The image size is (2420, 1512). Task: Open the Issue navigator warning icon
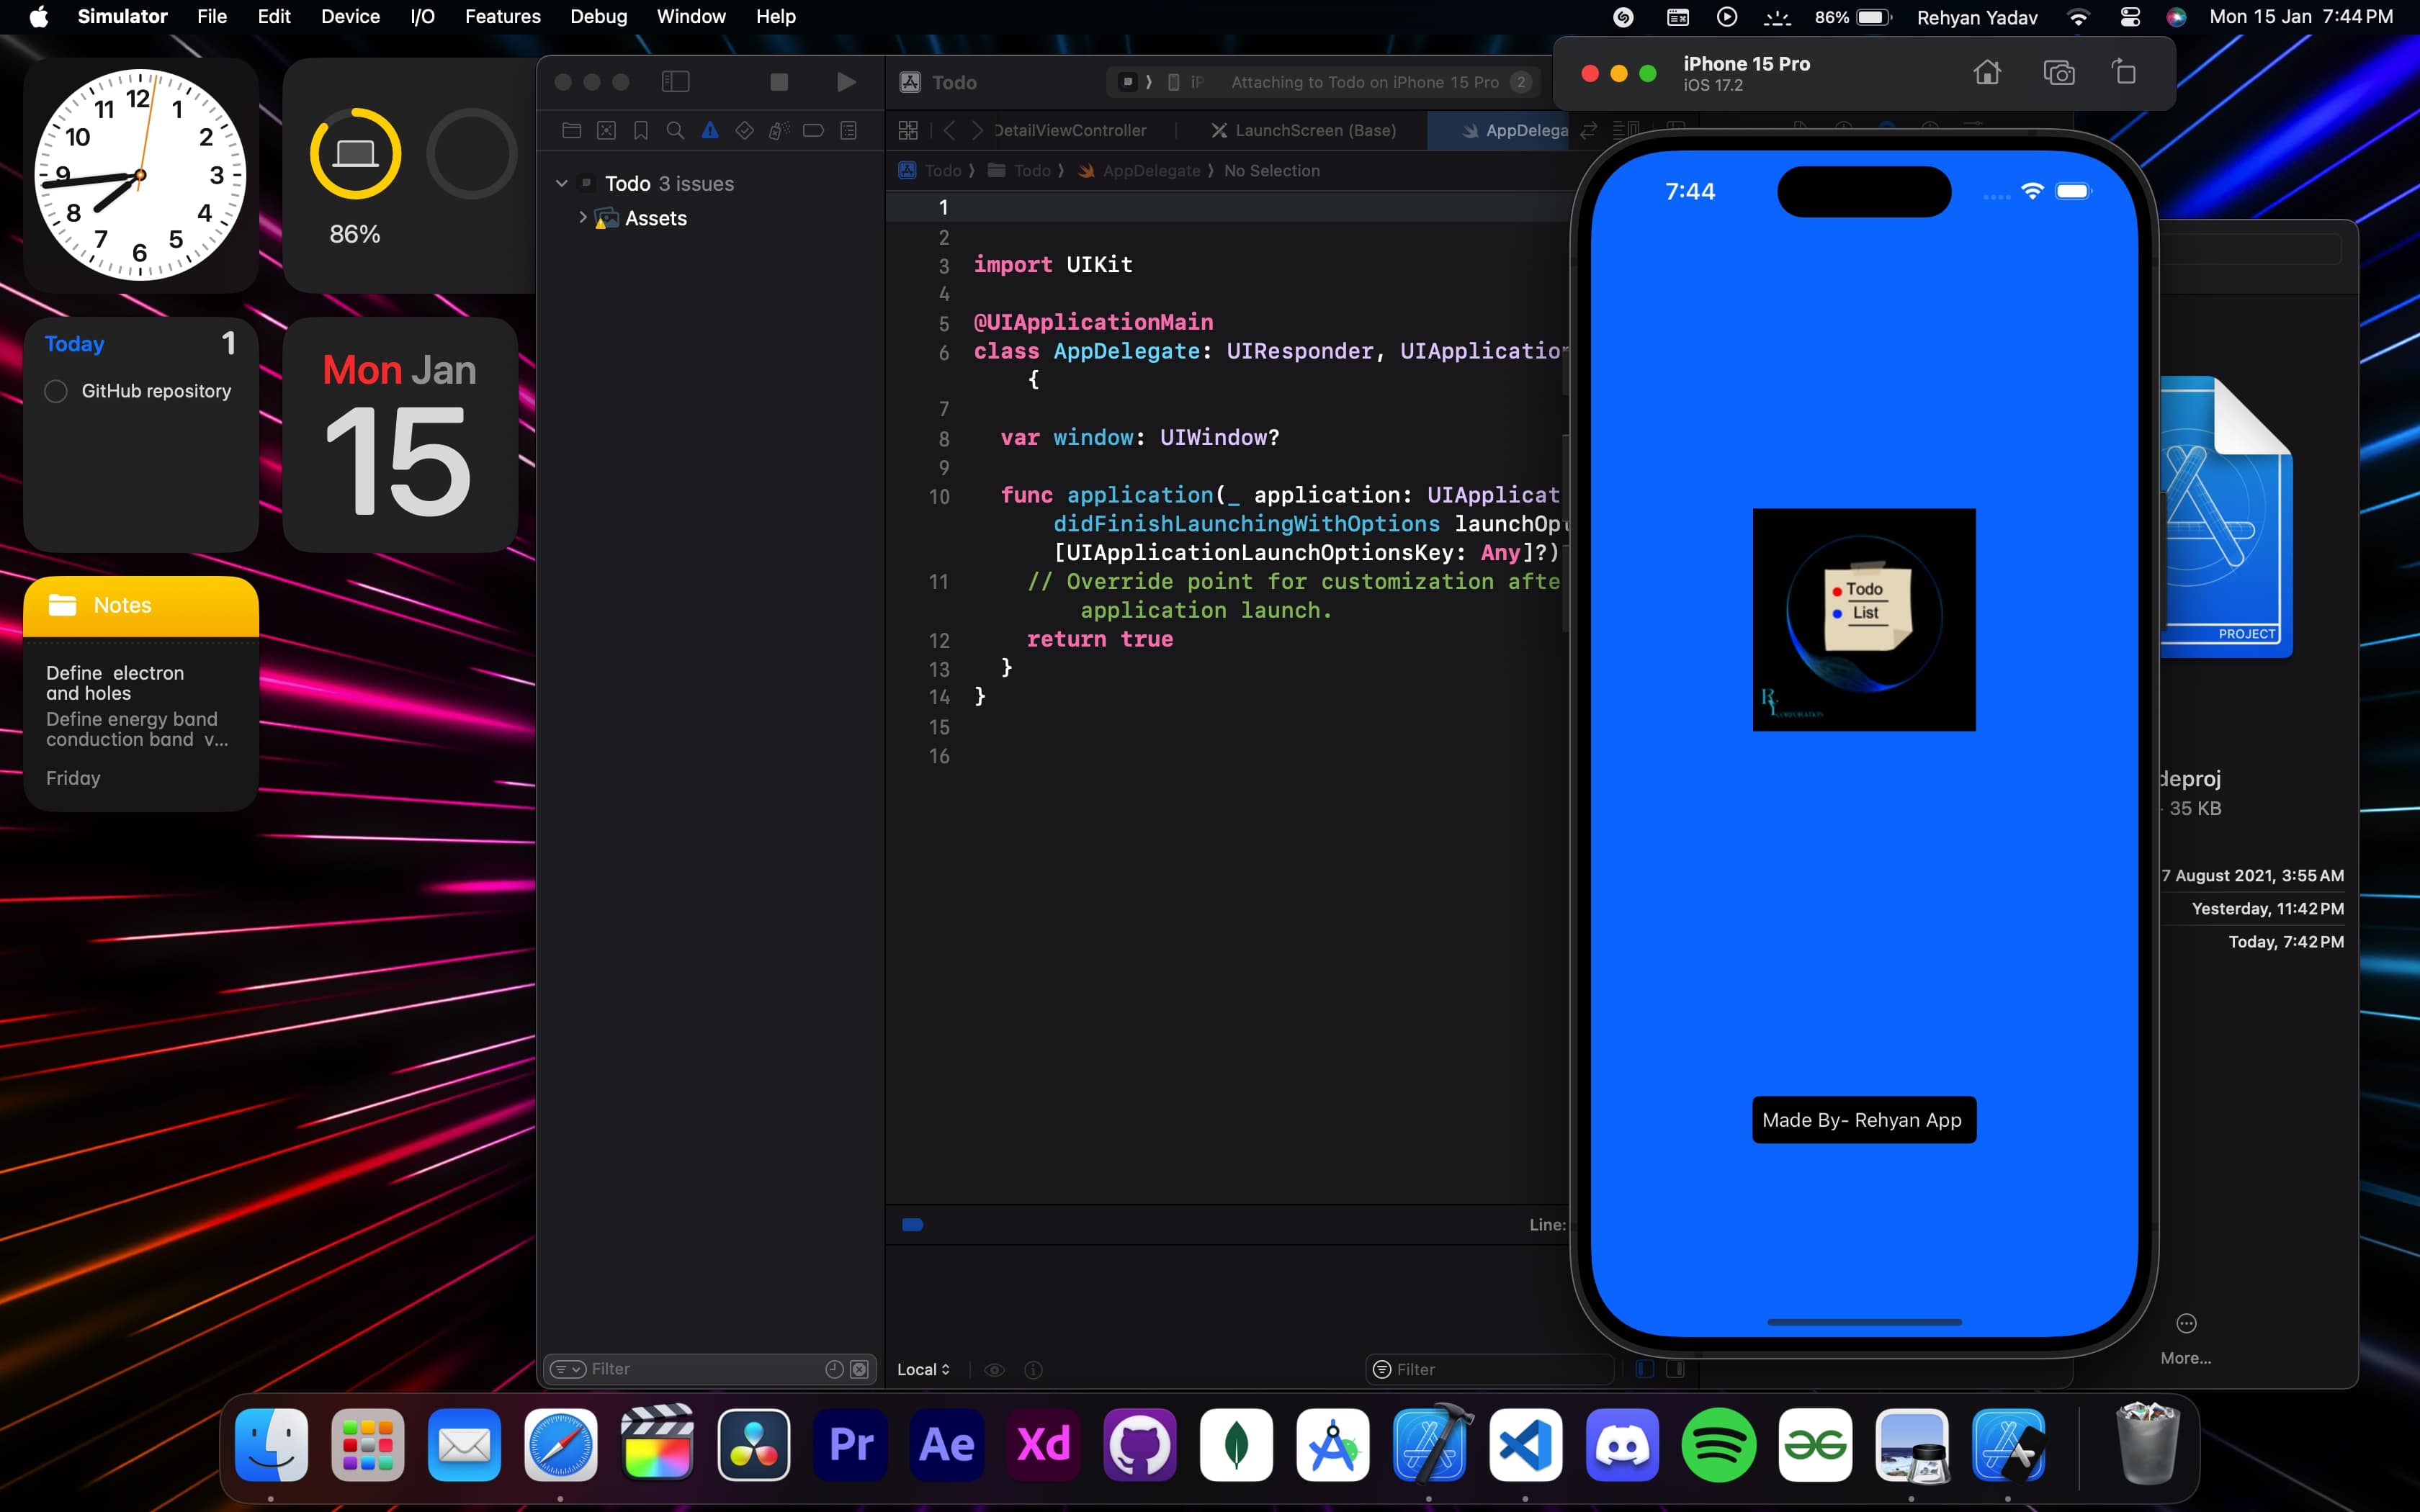[x=709, y=130]
